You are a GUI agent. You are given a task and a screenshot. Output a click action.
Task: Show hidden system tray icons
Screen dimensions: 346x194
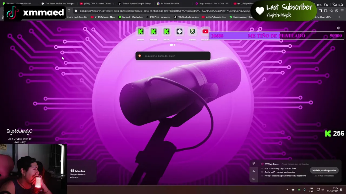pyautogui.click(x=287, y=190)
